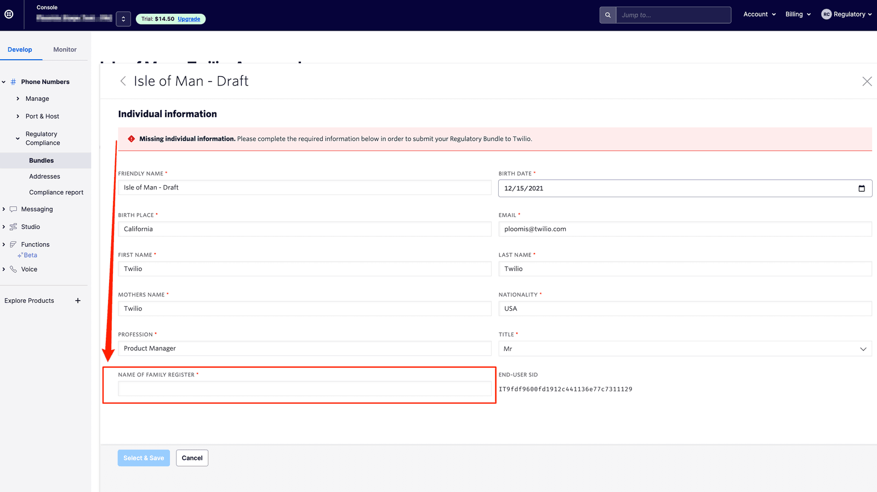Click the Voice phone icon
This screenshot has width=877, height=492.
click(x=13, y=270)
